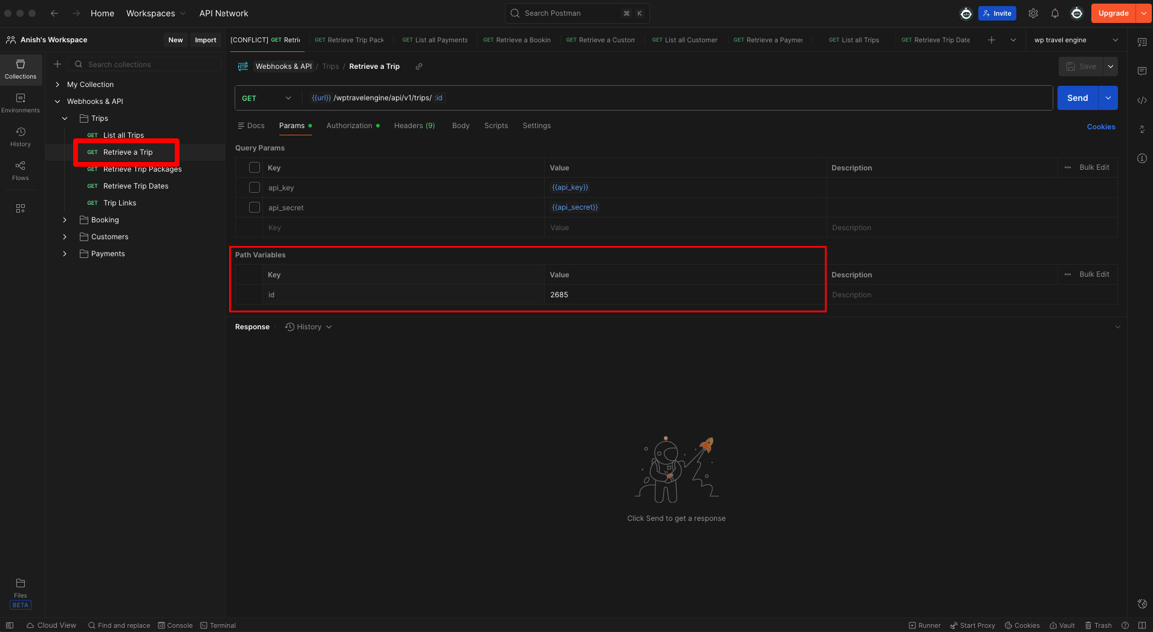Click the notifications bell icon

1054,13
